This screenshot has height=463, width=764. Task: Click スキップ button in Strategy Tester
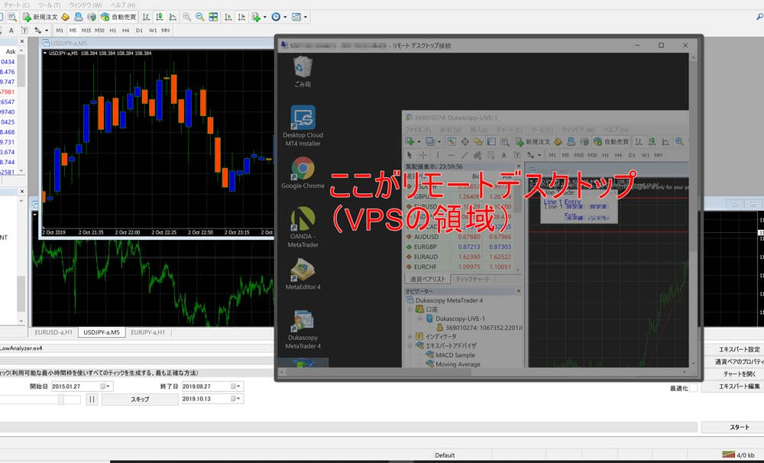coord(140,399)
